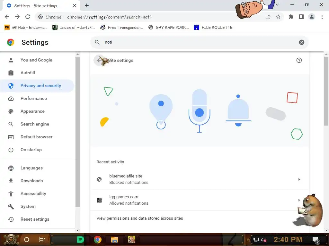This screenshot has width=329, height=246.
Task: Open FILE ROULETTE bookmark
Action: click(213, 28)
